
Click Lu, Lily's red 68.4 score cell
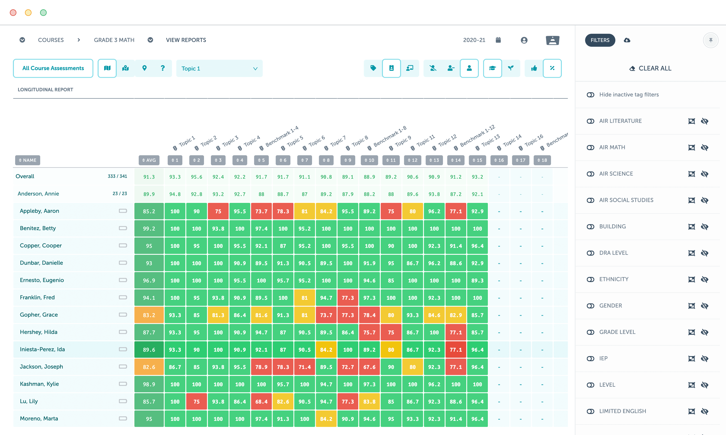tap(261, 401)
